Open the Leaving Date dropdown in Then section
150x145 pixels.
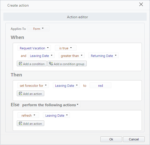66,85
